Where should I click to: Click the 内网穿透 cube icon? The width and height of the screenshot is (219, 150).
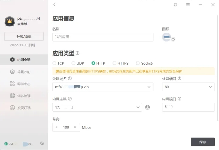pos(12,60)
